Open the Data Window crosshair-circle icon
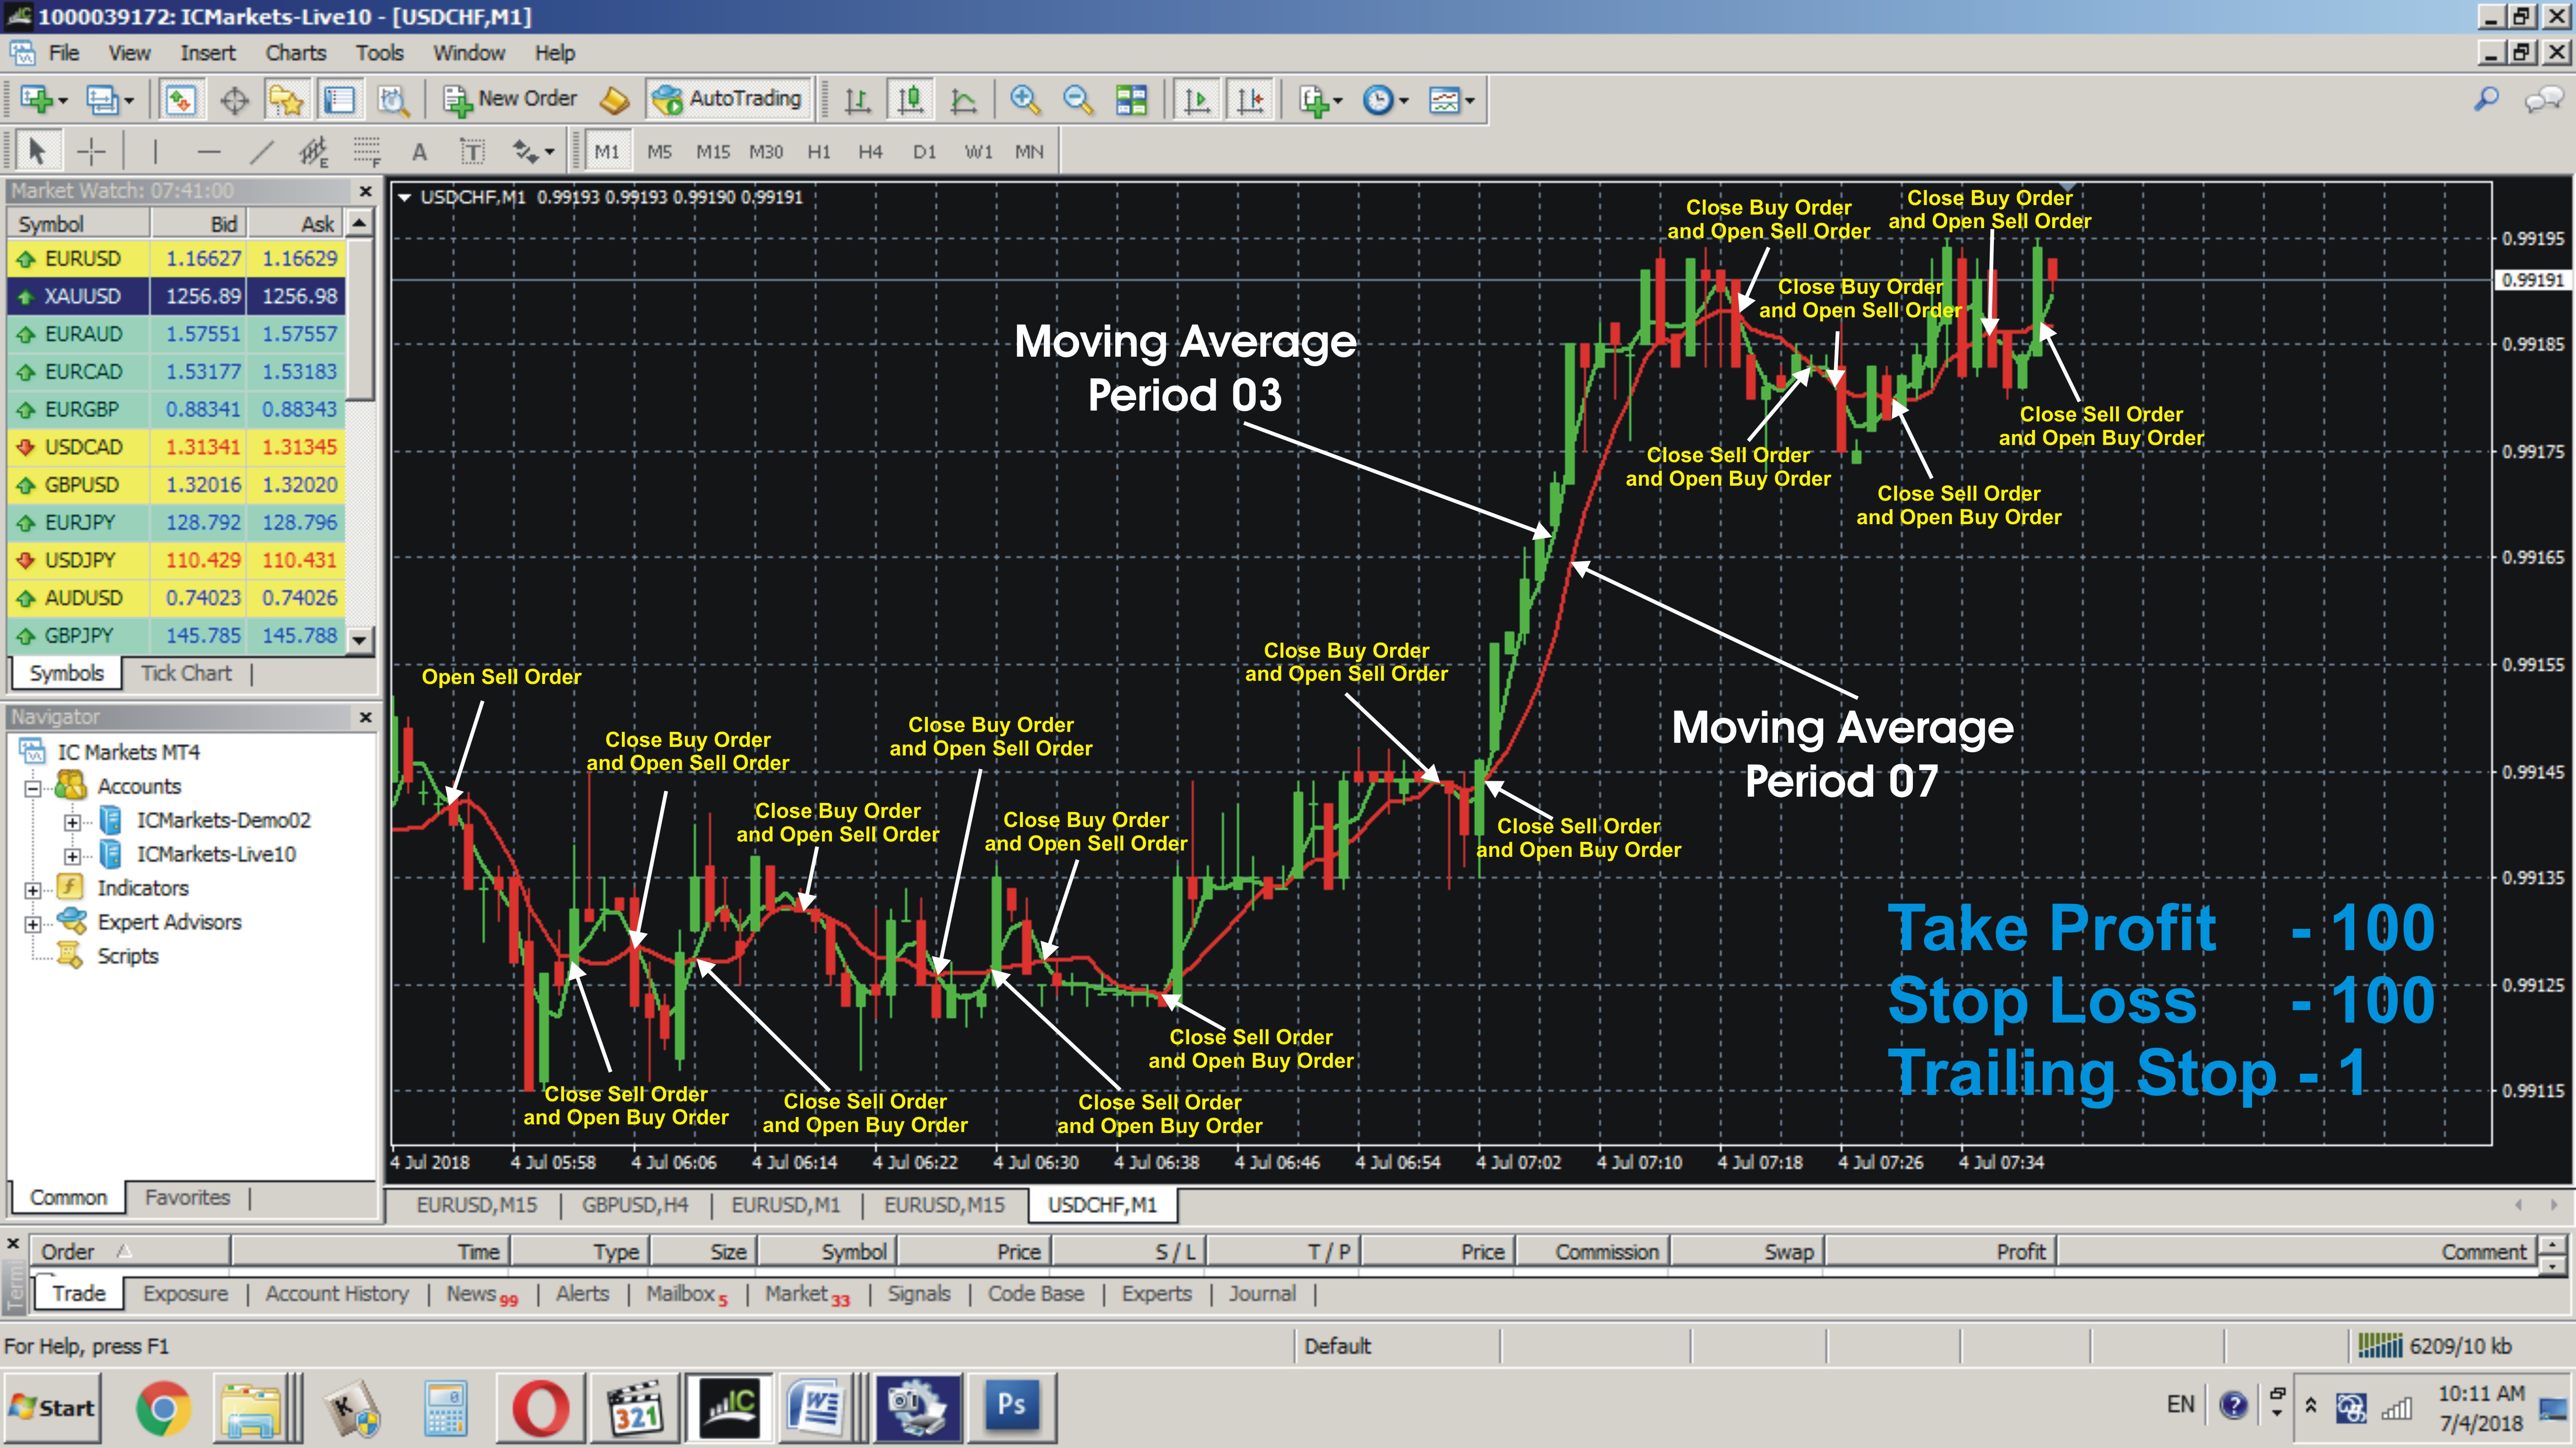Viewport: 2576px width, 1448px height. 234,100
